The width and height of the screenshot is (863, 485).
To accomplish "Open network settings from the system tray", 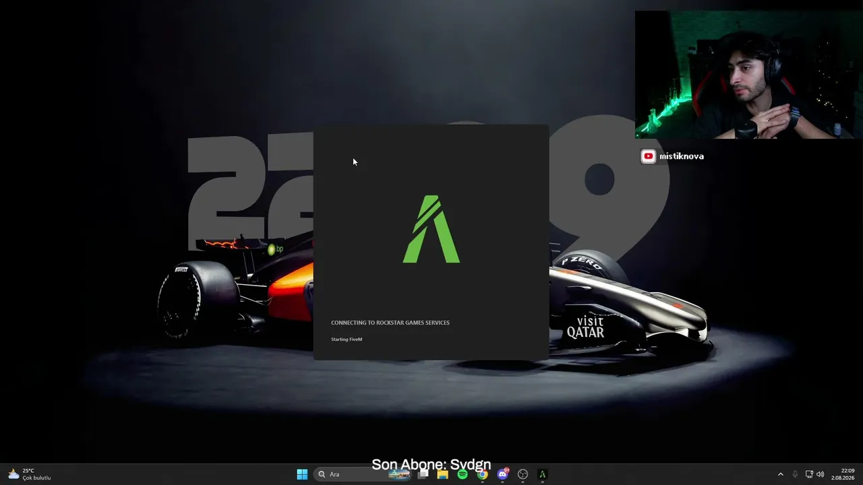I will [x=809, y=474].
